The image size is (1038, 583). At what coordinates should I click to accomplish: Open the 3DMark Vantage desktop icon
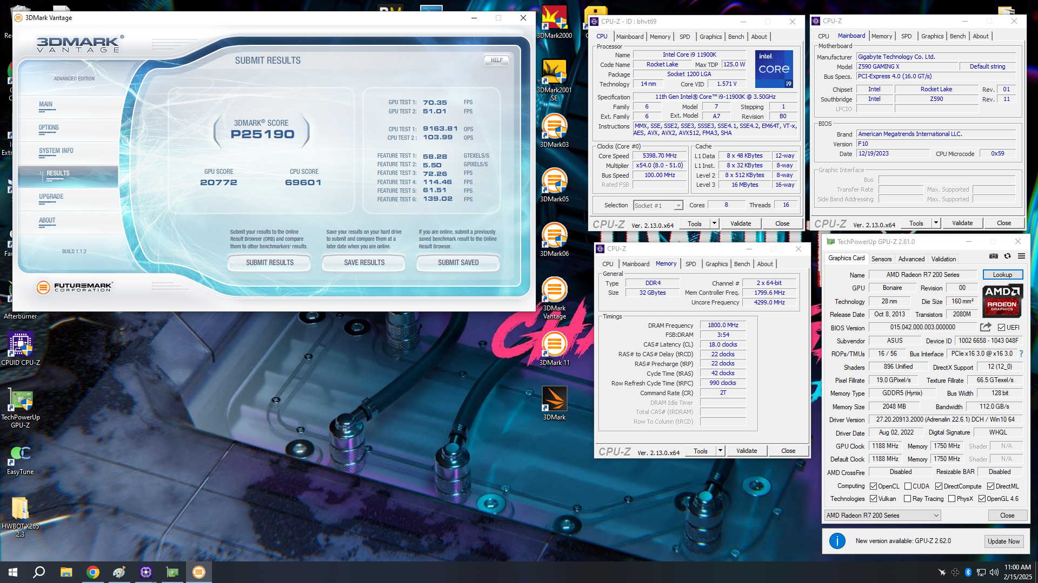pos(554,297)
